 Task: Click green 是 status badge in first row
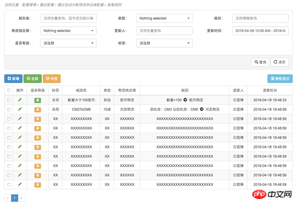(37, 100)
